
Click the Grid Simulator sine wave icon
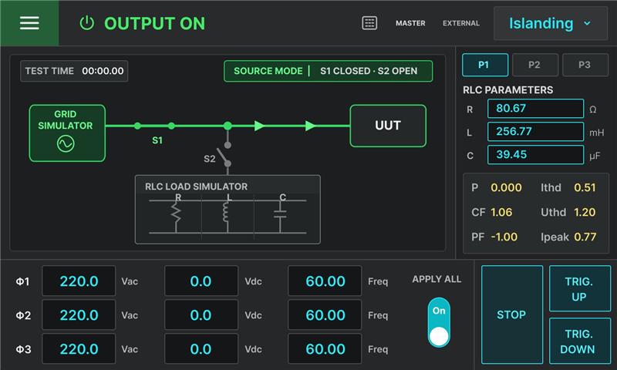tap(66, 144)
